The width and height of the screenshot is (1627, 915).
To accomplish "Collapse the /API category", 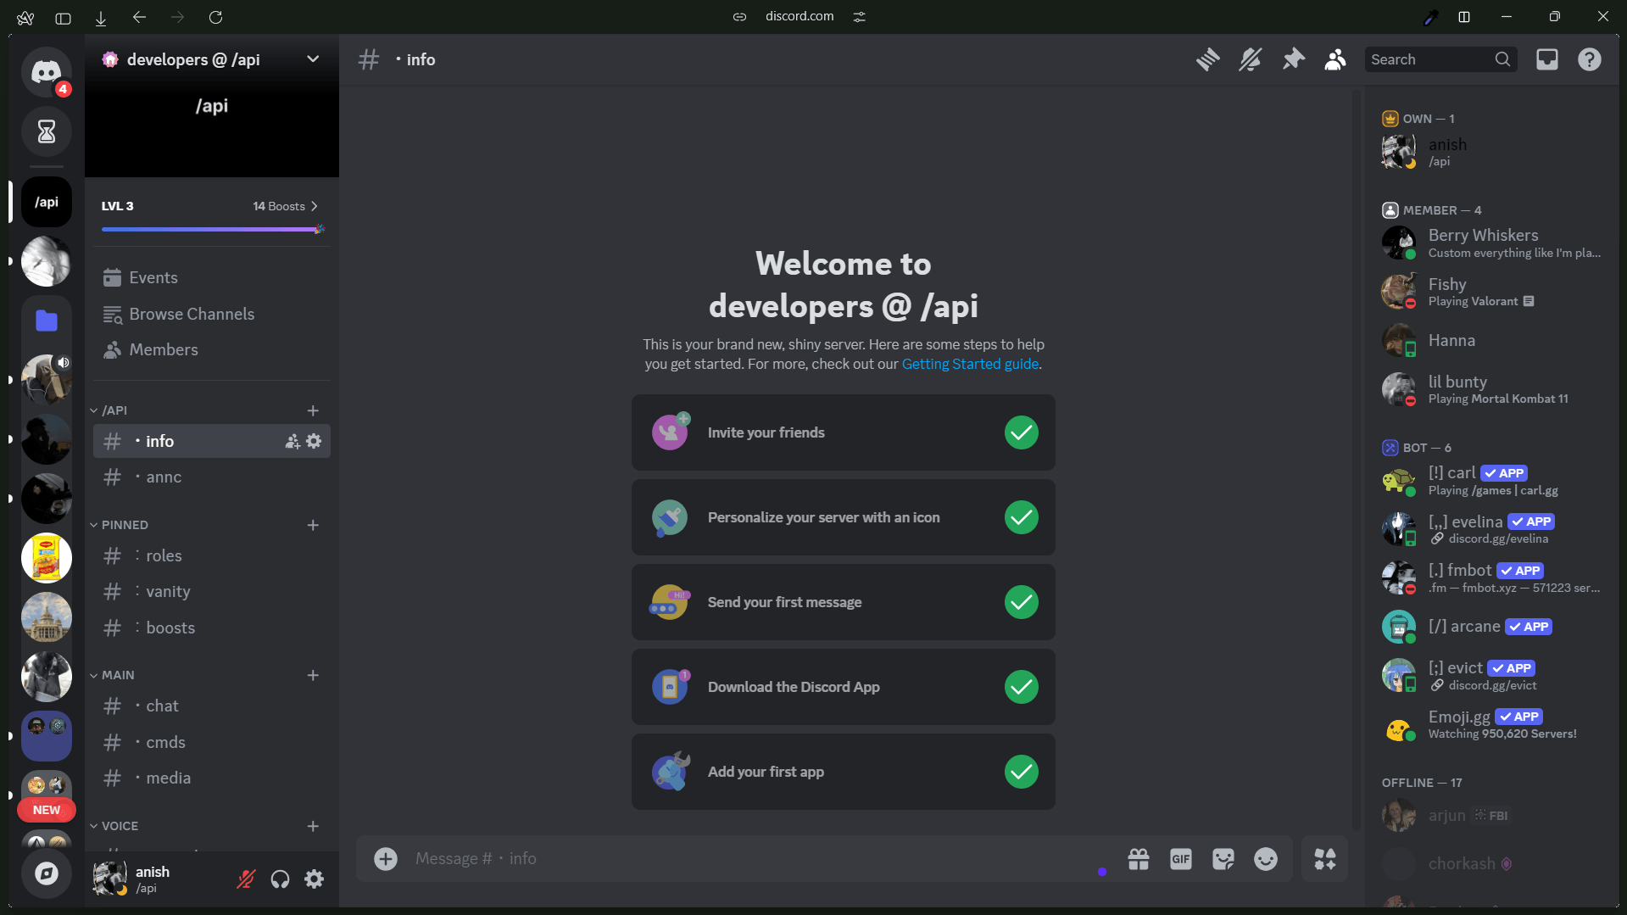I will click(x=109, y=410).
